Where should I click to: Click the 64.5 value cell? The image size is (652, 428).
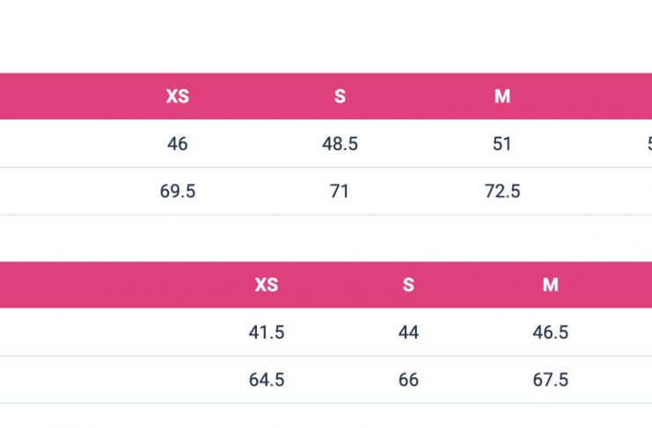click(267, 380)
